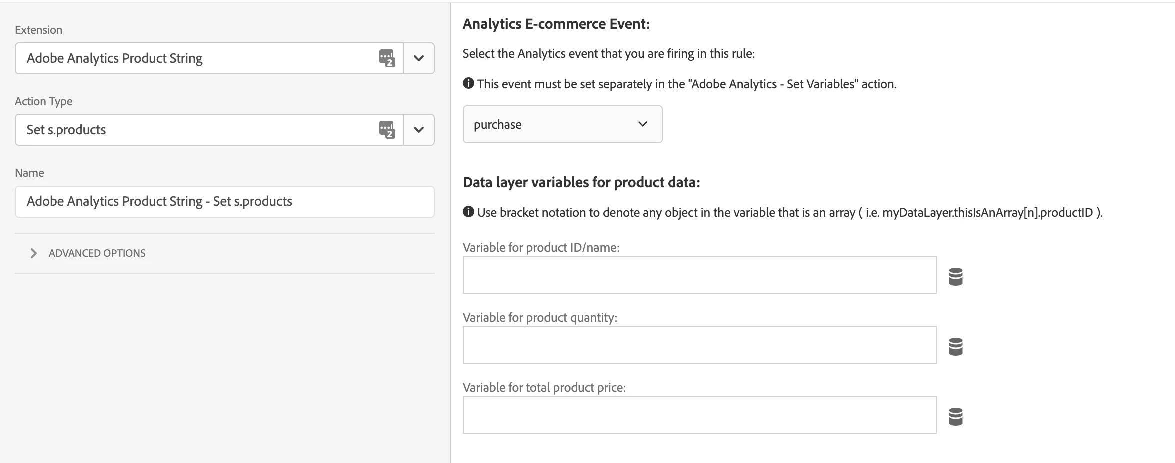
Task: Open data element picker for total product price
Action: (x=955, y=416)
